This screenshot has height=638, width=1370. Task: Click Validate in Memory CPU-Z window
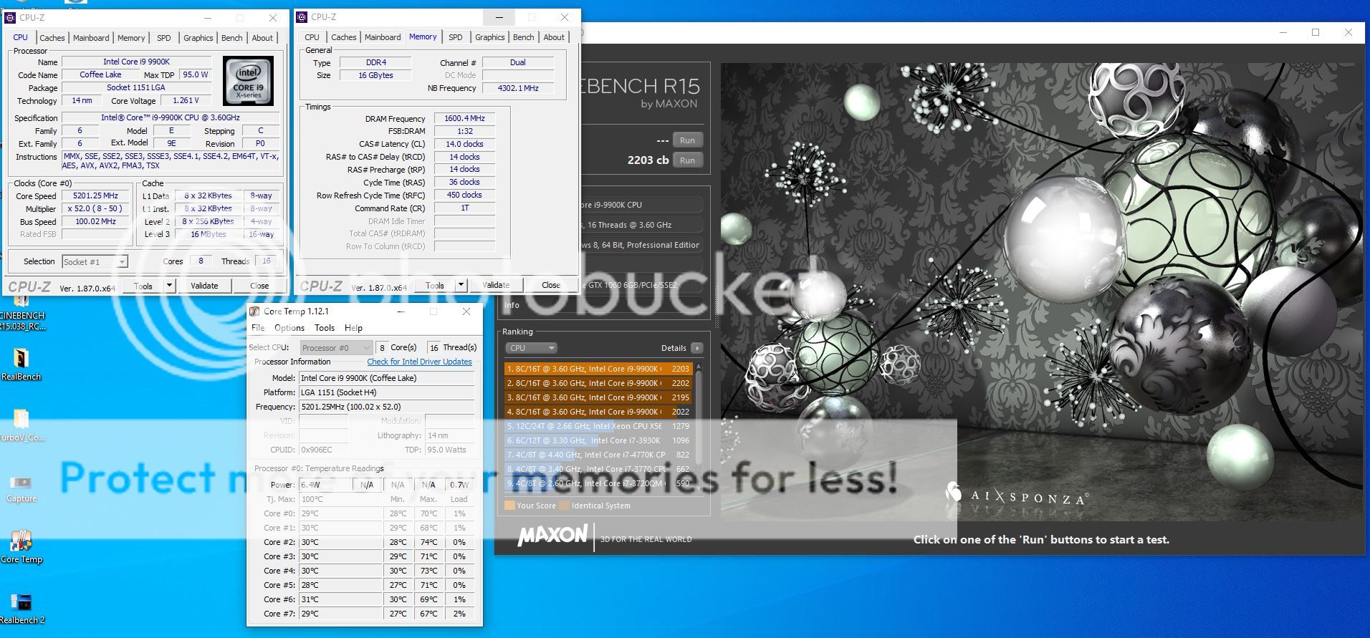496,285
